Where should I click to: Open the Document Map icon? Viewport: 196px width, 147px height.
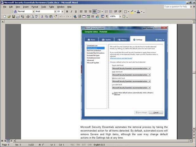coord(103,17)
